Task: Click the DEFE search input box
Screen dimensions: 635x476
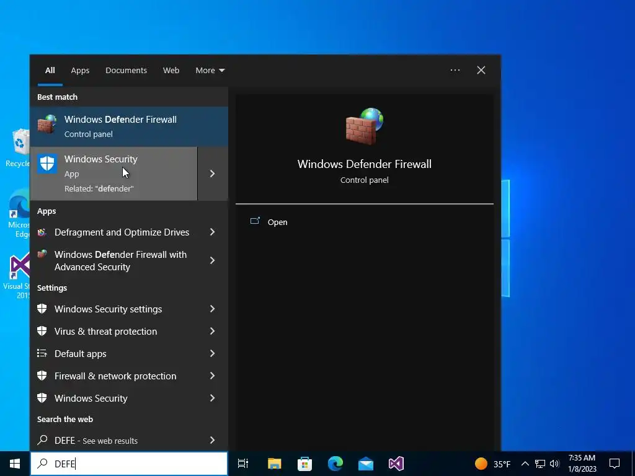Action: click(129, 464)
